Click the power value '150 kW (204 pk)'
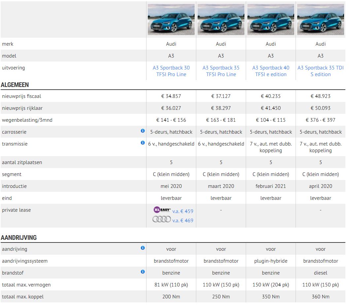Screen dimensions: 349x305 [271, 285]
